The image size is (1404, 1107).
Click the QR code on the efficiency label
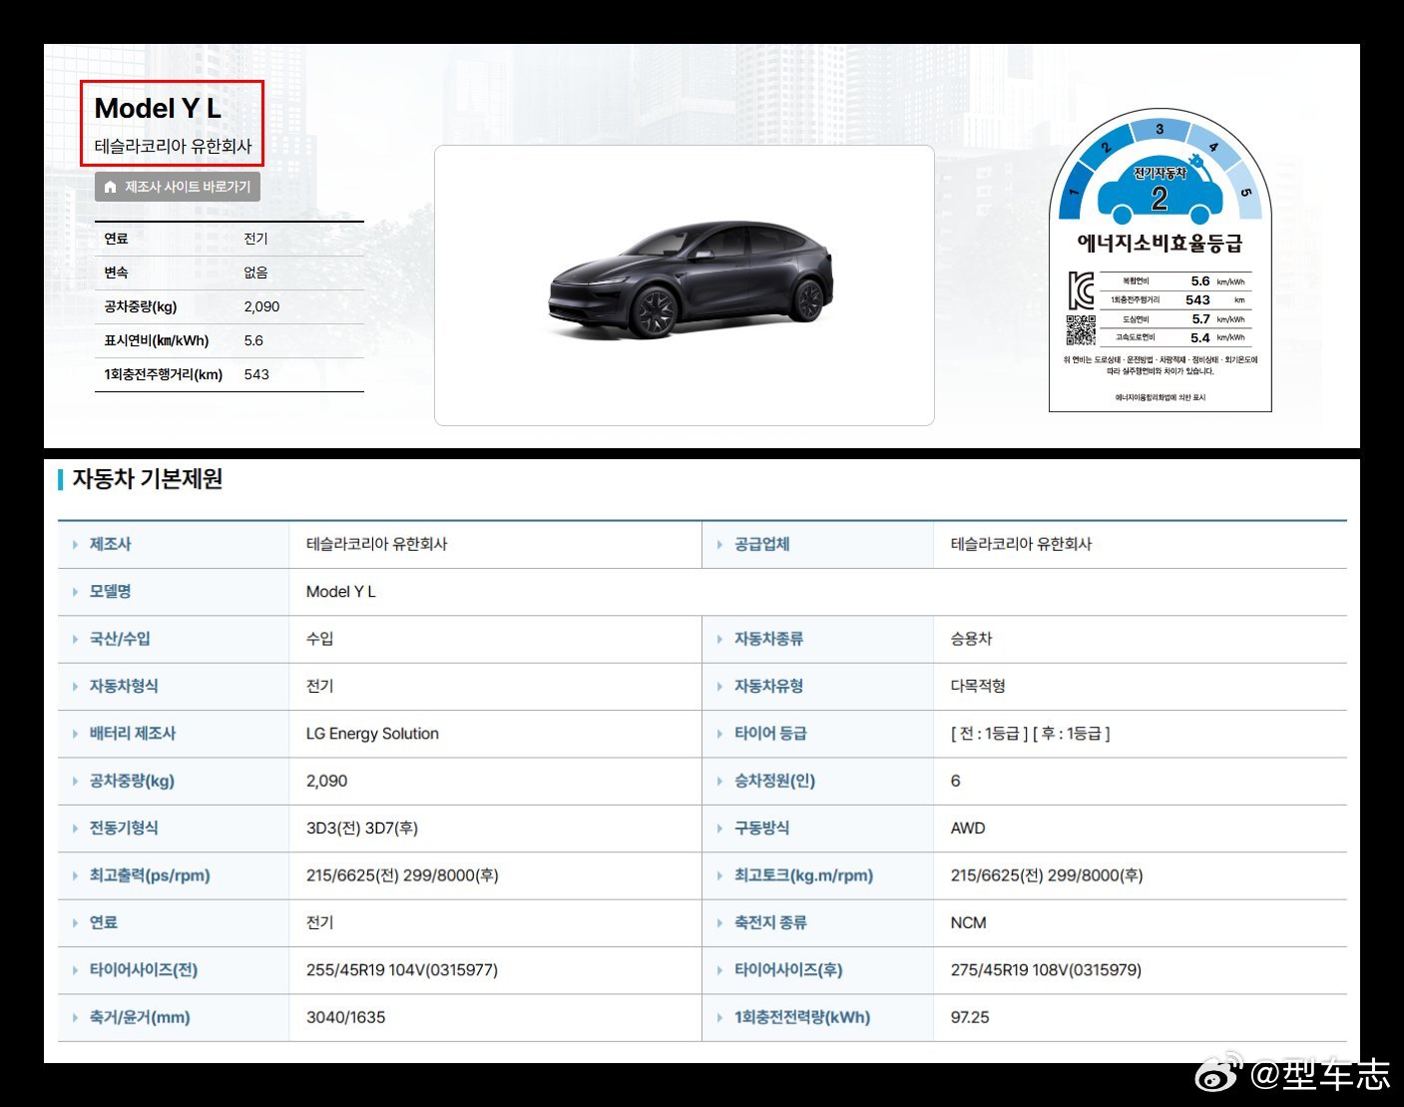1081,326
